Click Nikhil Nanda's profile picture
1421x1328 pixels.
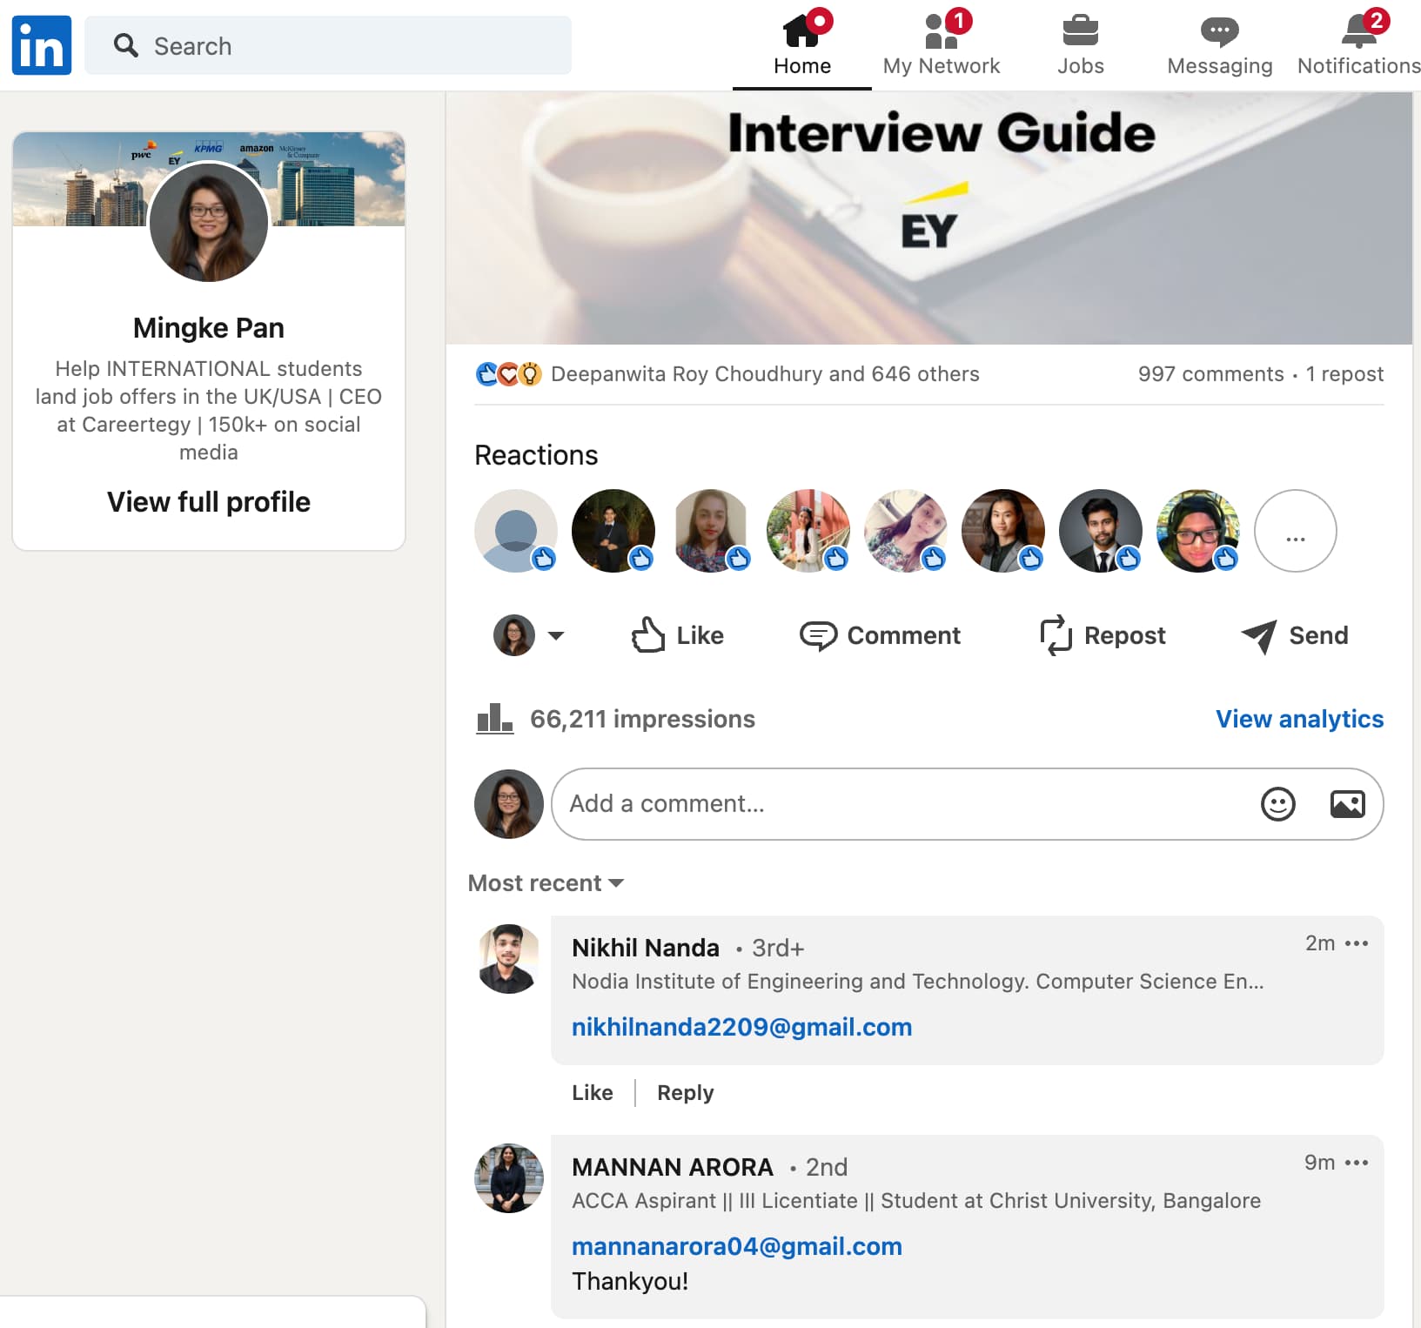click(x=509, y=959)
